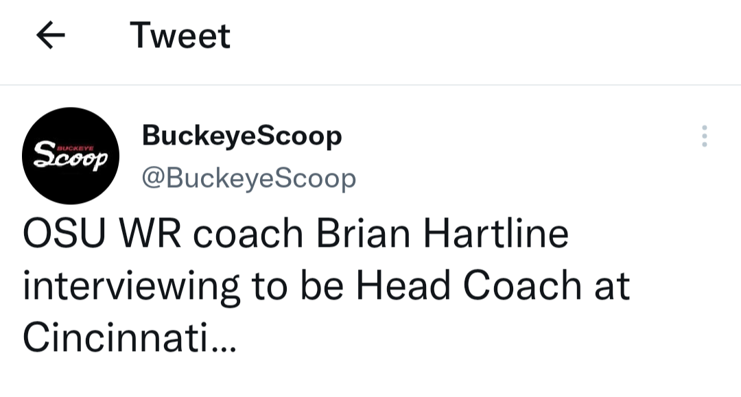
Task: Expand tweet options via vertical dots
Action: (x=704, y=136)
